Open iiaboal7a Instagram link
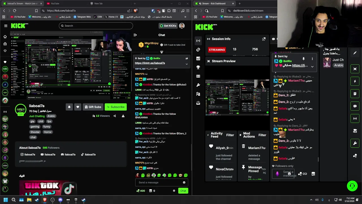362x204 pixels. click(x=28, y=154)
